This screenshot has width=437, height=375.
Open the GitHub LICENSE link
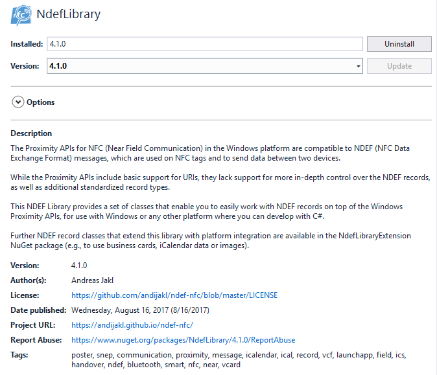(x=174, y=295)
